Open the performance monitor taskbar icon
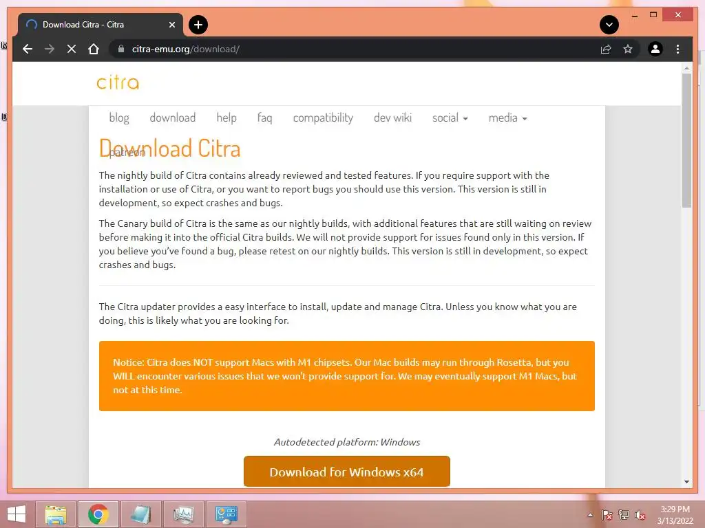This screenshot has width=705, height=528. pos(183,514)
